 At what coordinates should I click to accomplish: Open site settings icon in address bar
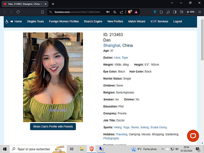51,12
